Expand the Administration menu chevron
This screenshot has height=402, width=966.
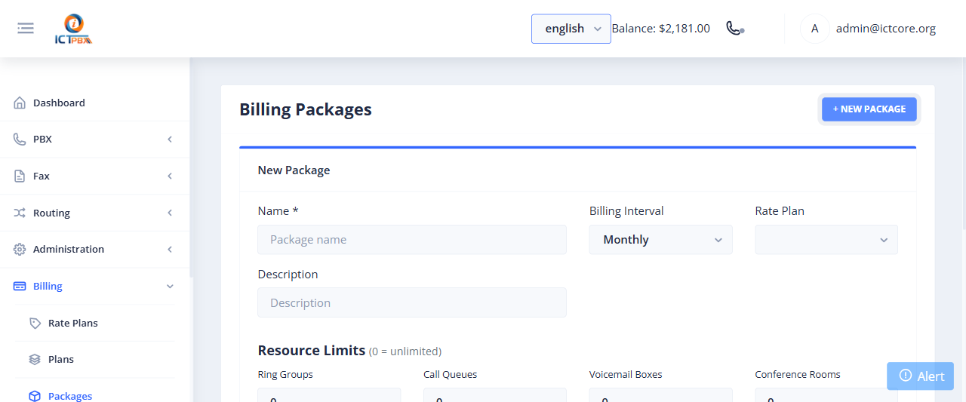click(170, 249)
